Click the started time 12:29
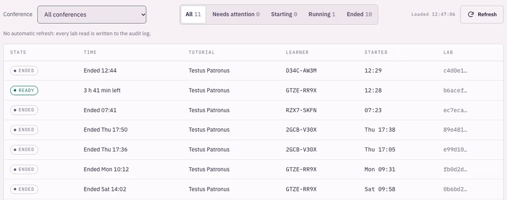Image resolution: width=507 pixels, height=200 pixels. coord(373,71)
